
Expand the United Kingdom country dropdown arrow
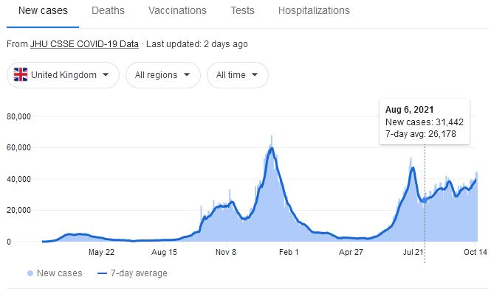[x=106, y=74]
